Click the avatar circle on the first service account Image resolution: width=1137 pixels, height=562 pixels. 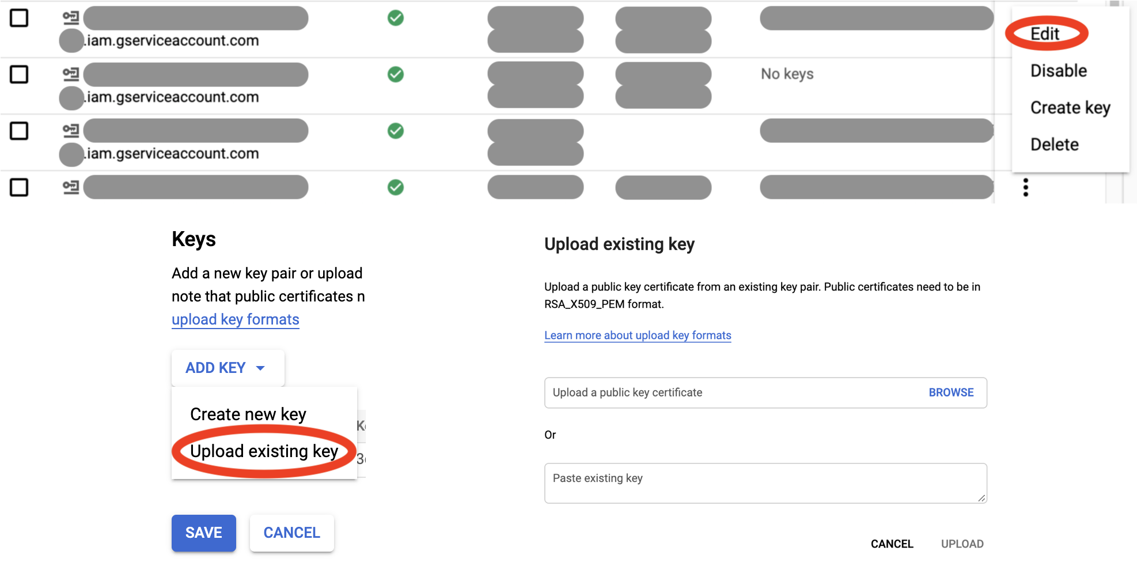(70, 40)
